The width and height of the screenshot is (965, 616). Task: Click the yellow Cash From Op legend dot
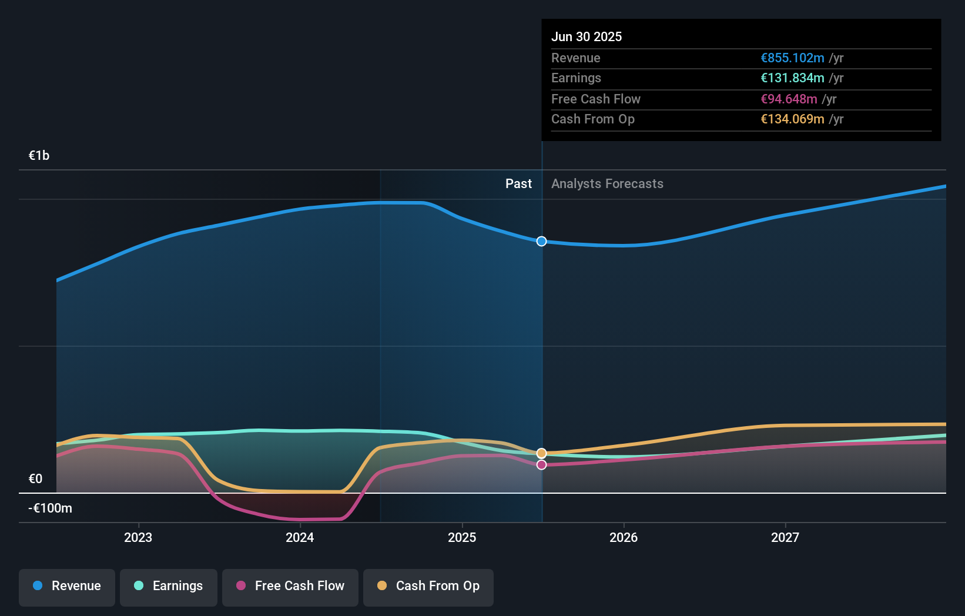[383, 586]
